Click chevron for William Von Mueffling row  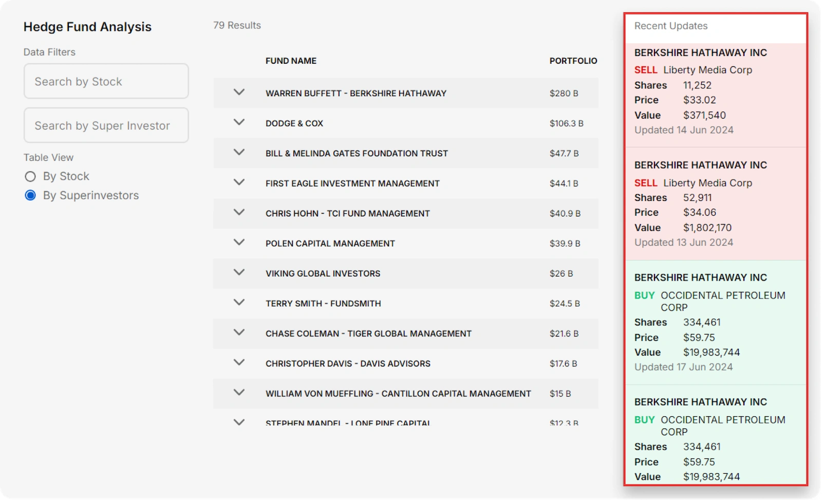(239, 393)
